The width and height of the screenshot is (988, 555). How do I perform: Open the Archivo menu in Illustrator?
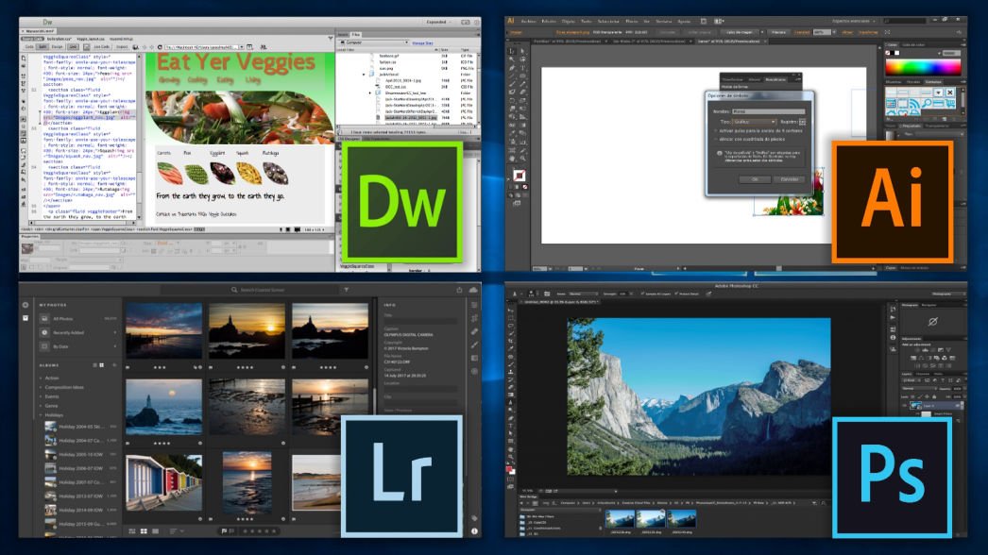[529, 20]
